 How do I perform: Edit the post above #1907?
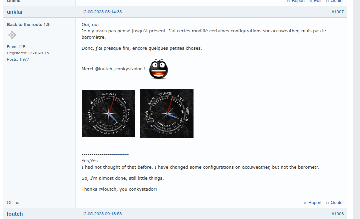318,1
